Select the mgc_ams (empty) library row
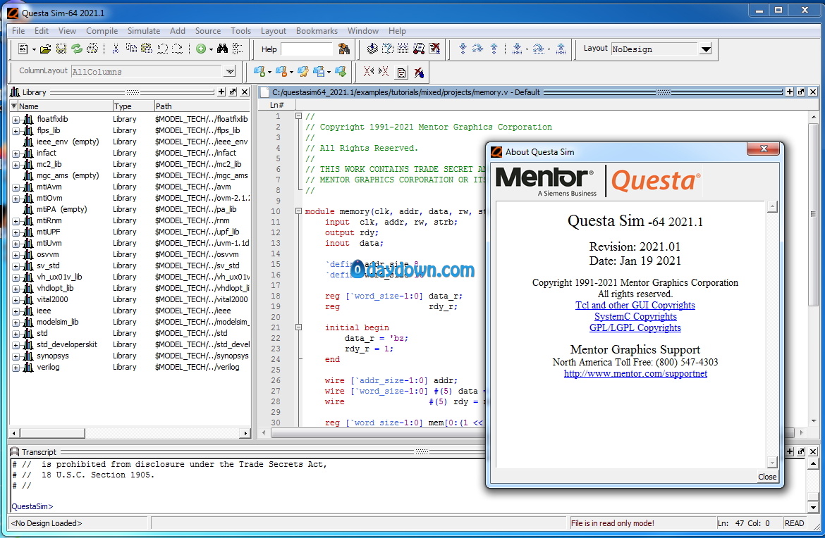The width and height of the screenshot is (825, 538). [130, 175]
